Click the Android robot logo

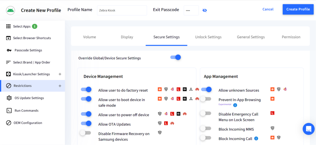coord(10,10)
